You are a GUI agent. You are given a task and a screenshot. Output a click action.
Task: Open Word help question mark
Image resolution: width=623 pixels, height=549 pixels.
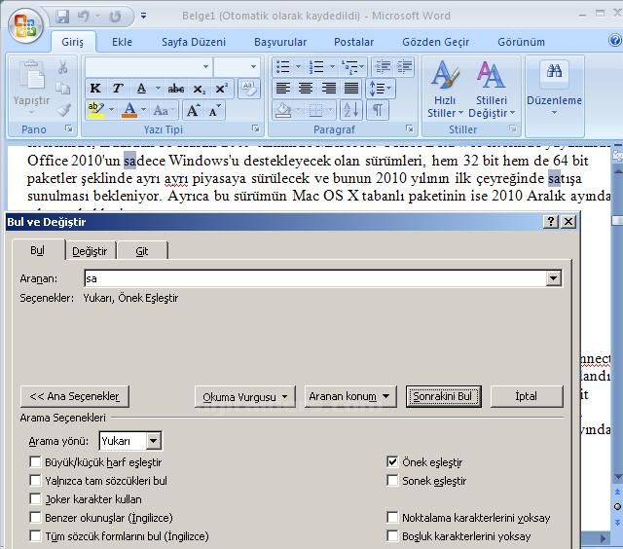[x=615, y=41]
